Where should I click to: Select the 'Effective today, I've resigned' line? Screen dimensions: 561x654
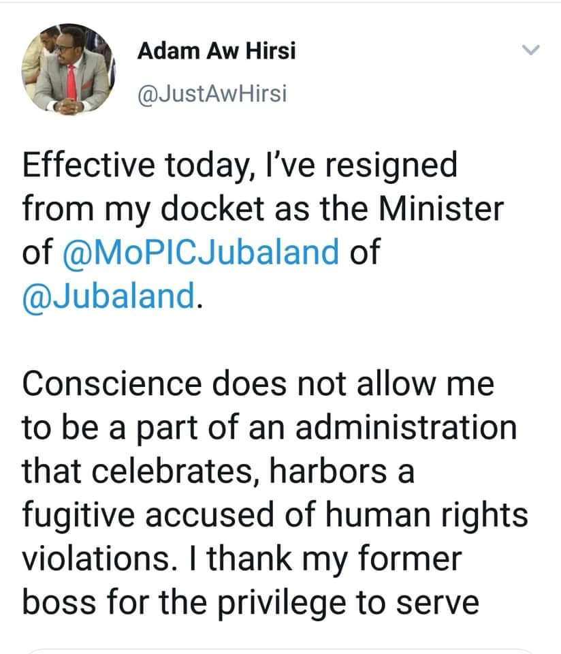(x=240, y=166)
